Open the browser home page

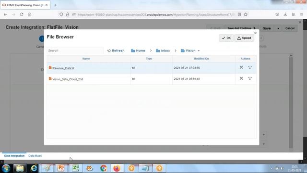click(29, 14)
